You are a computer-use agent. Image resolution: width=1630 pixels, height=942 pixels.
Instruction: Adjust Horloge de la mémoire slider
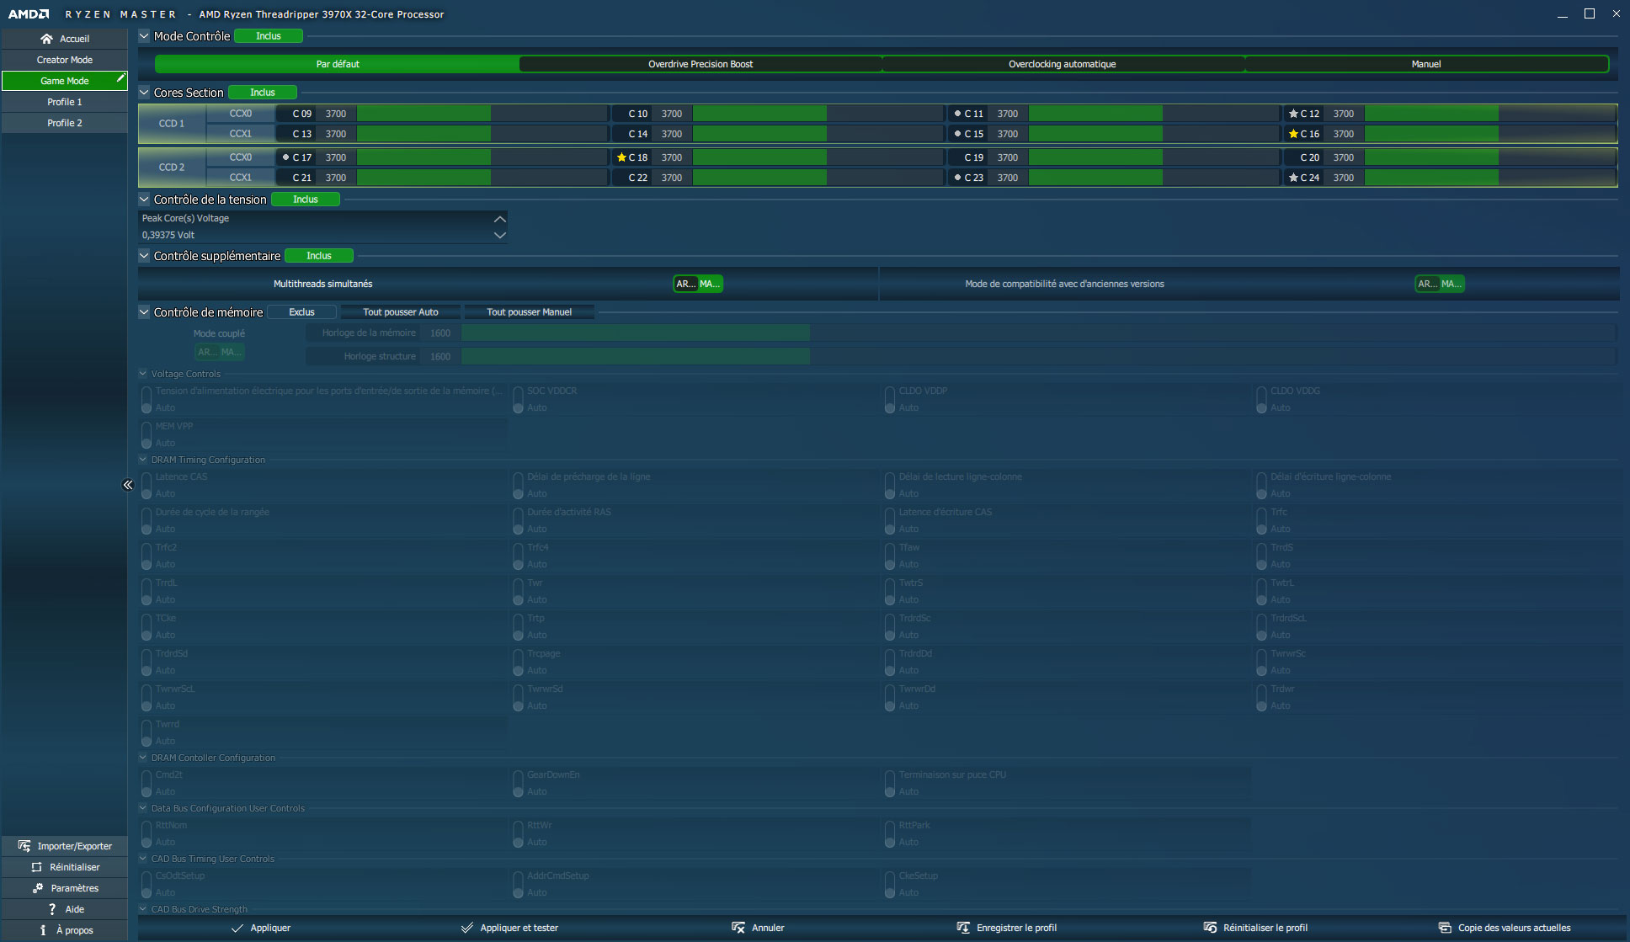tap(1038, 333)
